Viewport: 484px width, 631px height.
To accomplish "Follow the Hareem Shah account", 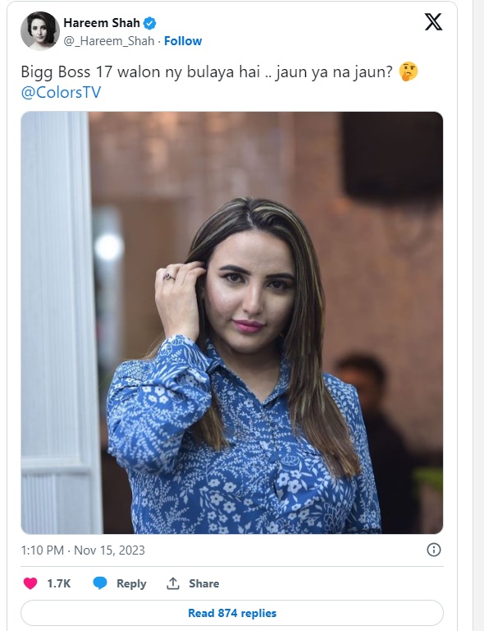I will (x=183, y=41).
